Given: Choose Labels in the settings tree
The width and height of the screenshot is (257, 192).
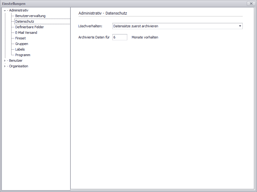Looking at the screenshot, I should click(x=20, y=49).
